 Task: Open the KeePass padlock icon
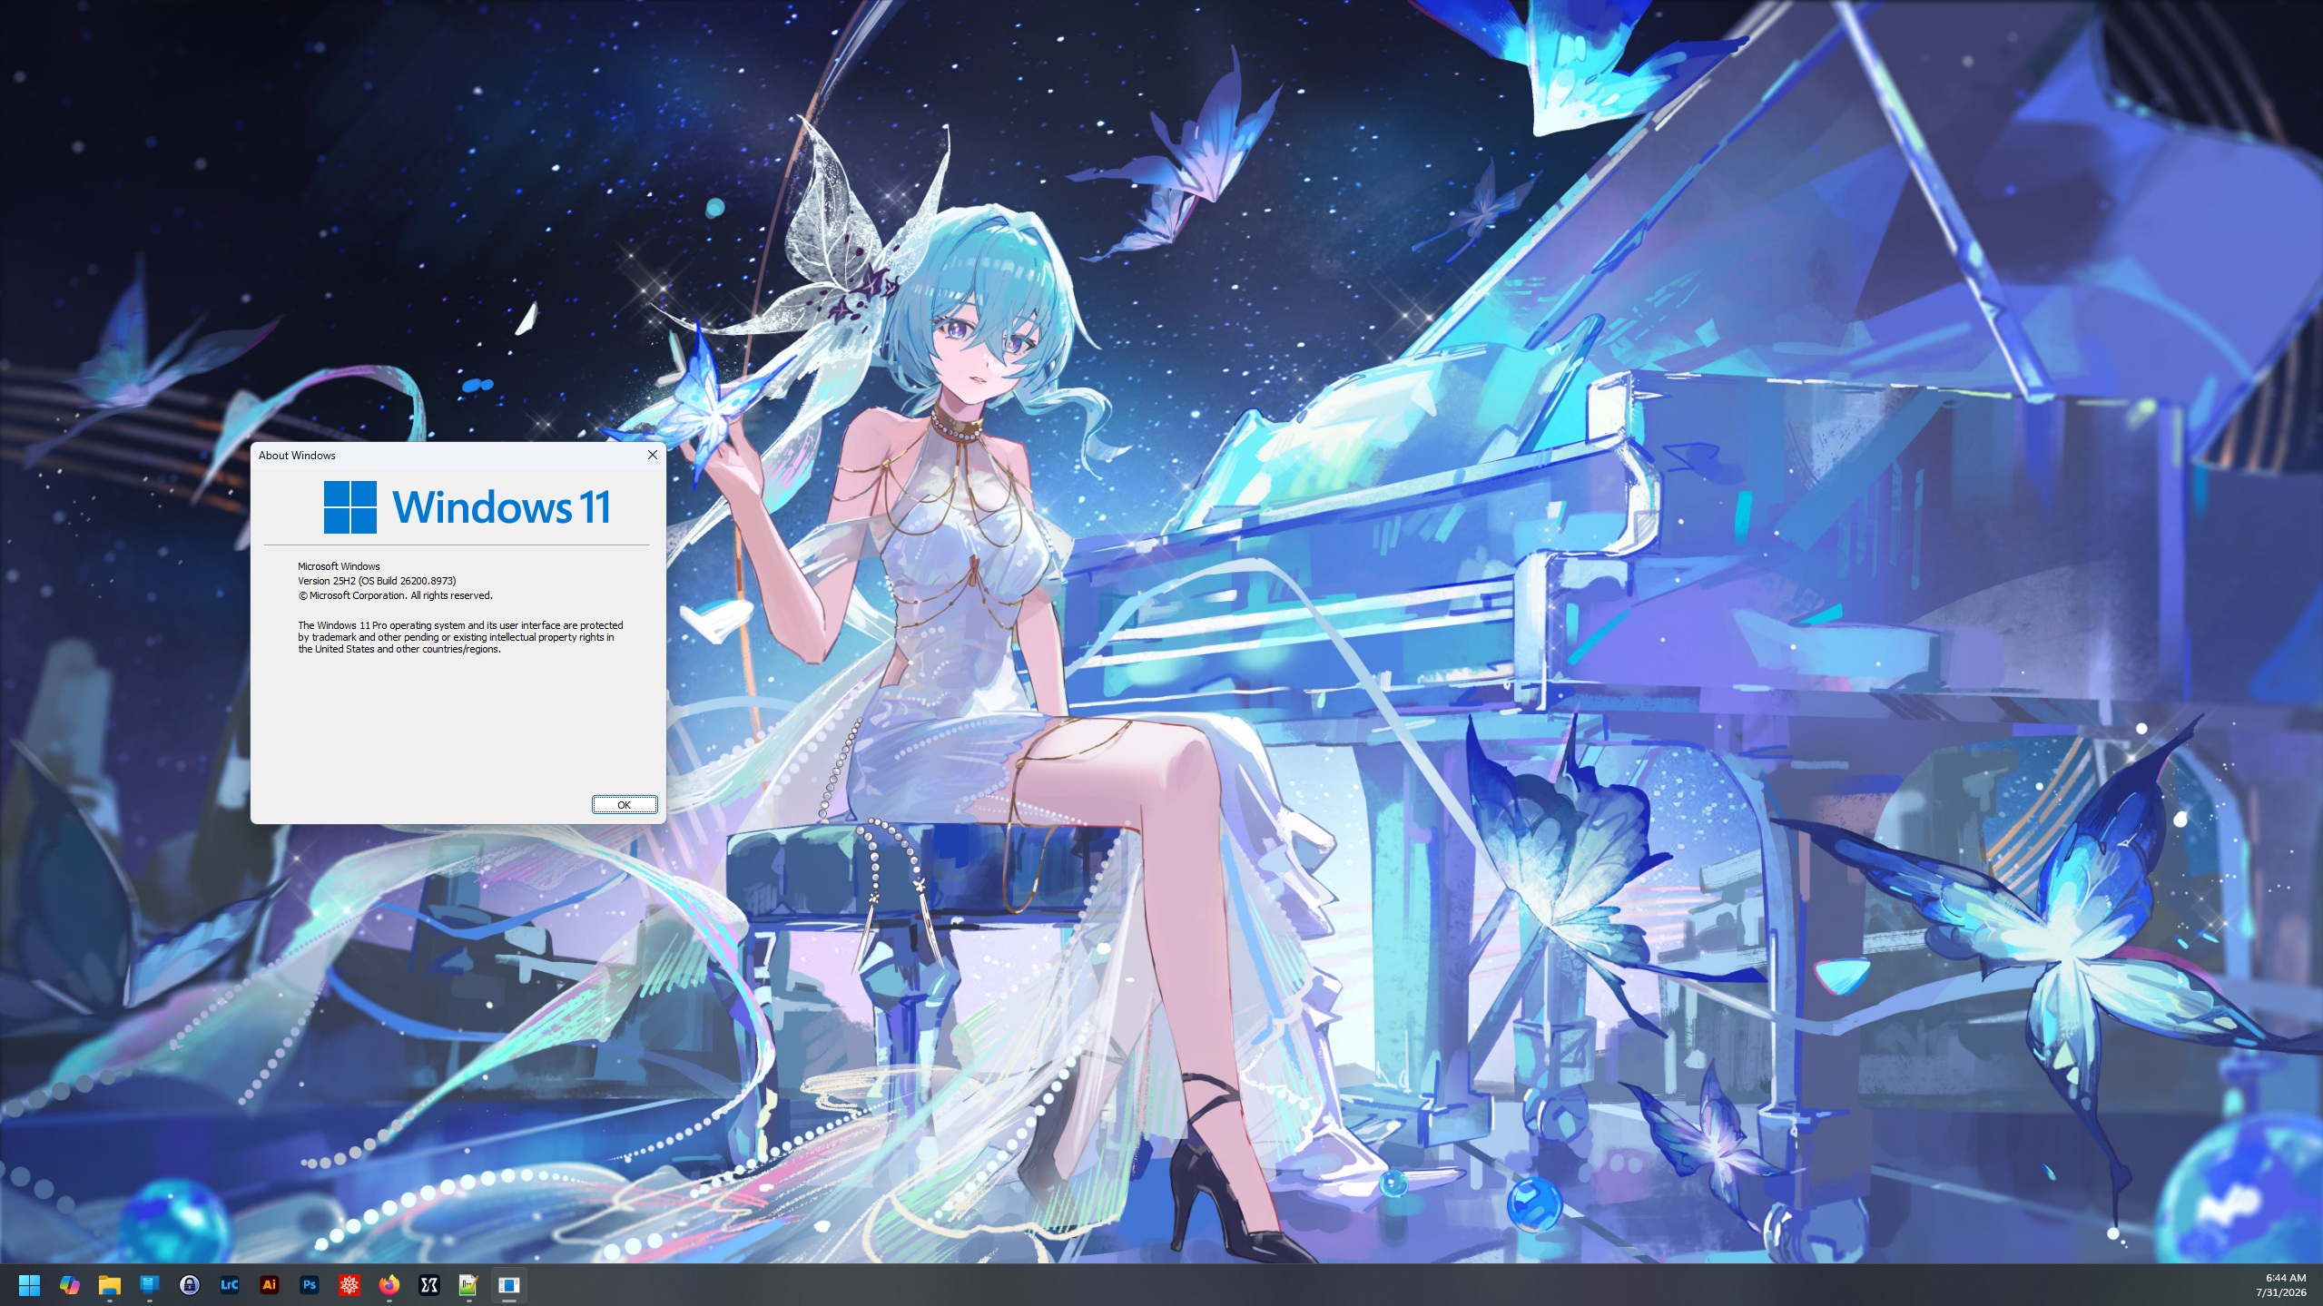coord(189,1284)
